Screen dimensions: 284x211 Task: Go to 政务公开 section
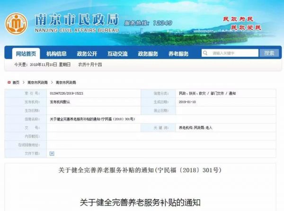(x=87, y=53)
